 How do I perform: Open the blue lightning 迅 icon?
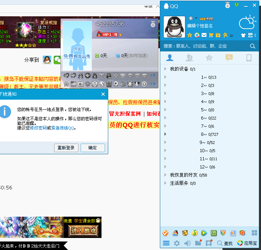coord(233,233)
